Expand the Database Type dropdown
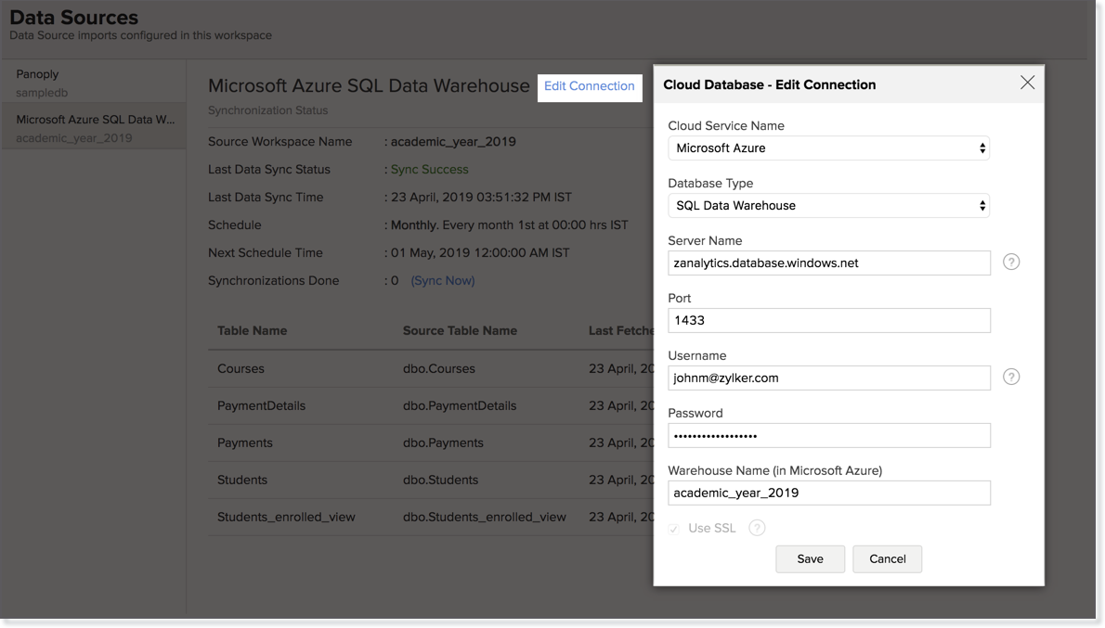 [828, 206]
